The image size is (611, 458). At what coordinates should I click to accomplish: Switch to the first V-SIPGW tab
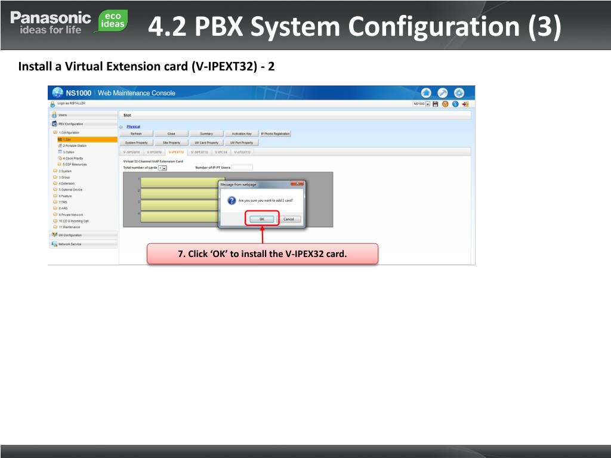click(131, 152)
